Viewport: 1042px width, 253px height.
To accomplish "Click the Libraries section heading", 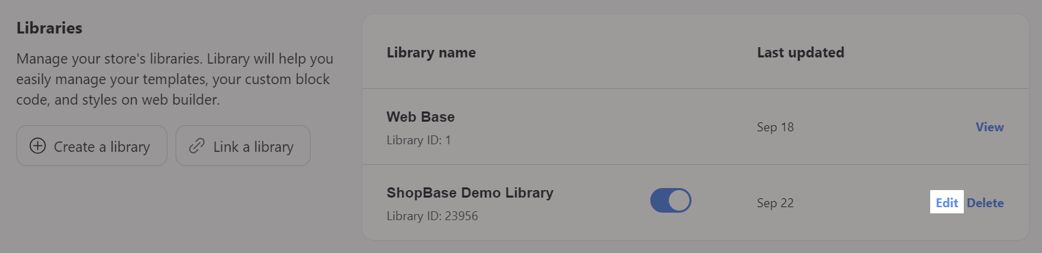I will (49, 29).
